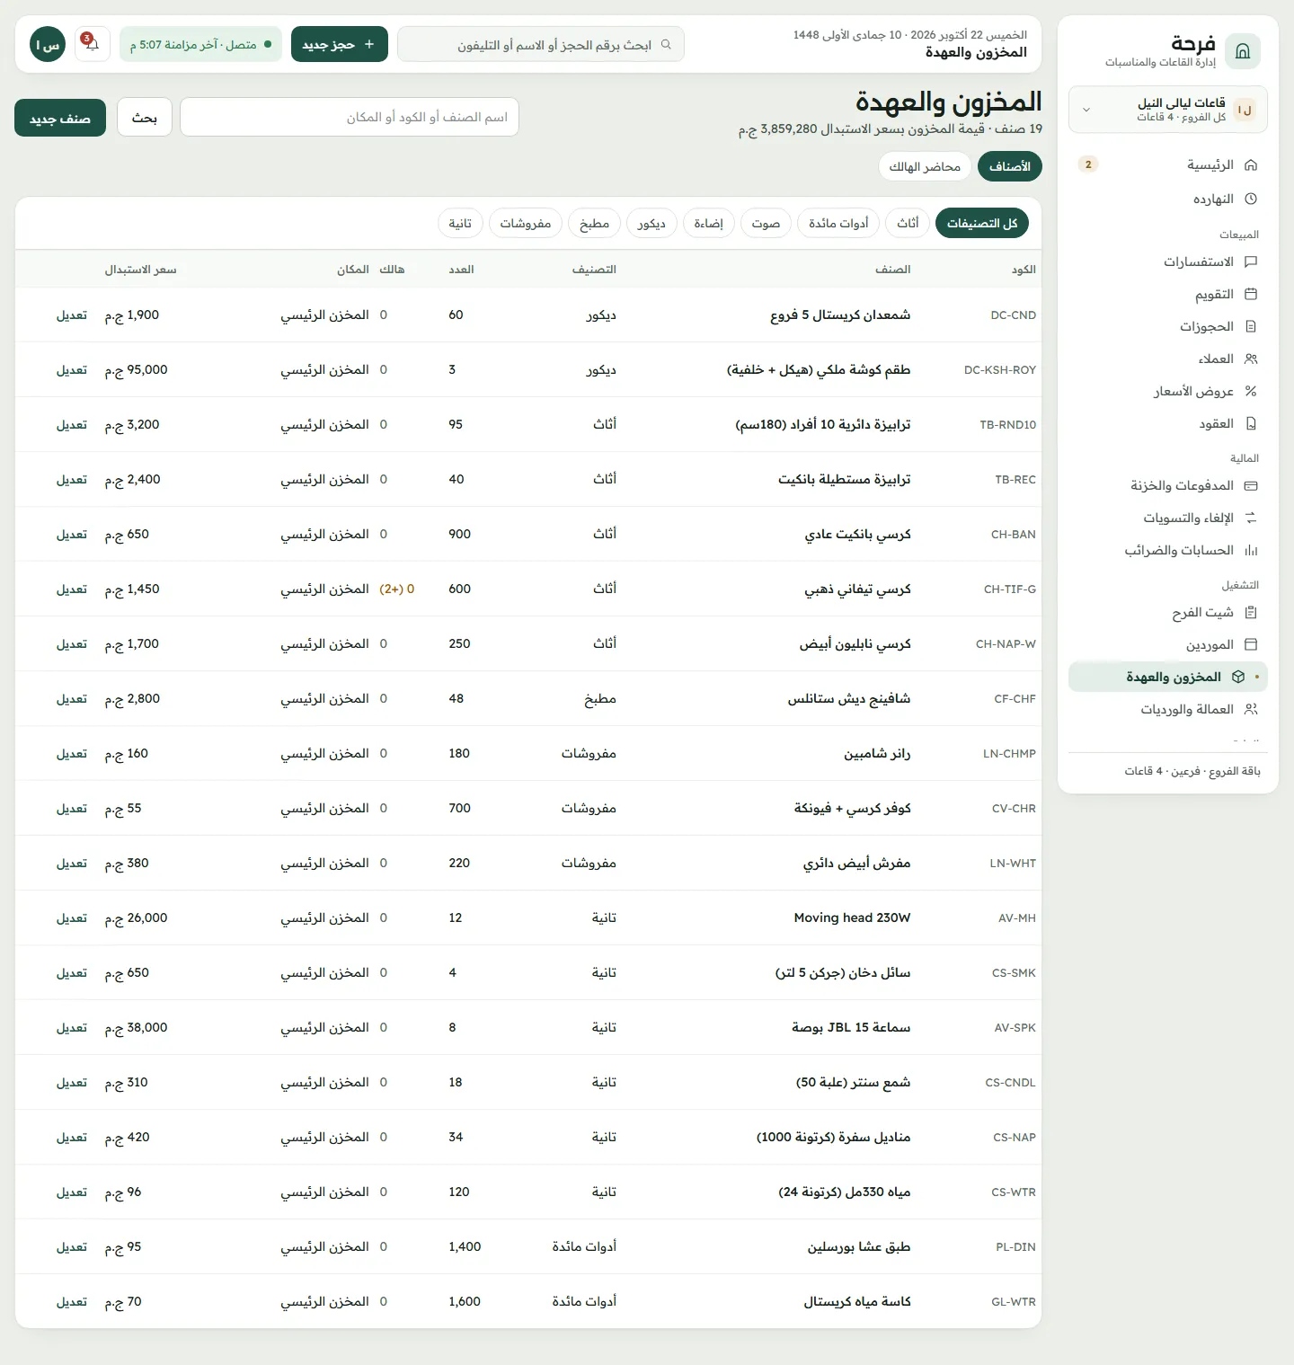Open عروض الأسعار percent icon
The image size is (1294, 1365).
coord(1251,391)
